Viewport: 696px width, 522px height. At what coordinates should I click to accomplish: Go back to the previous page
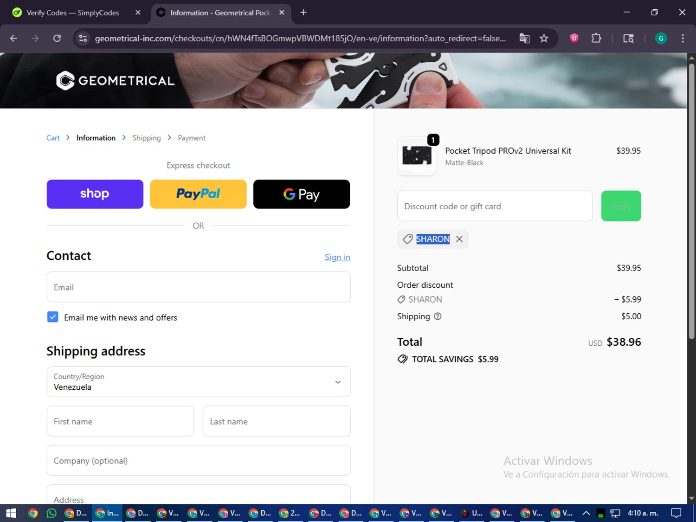[x=13, y=39]
